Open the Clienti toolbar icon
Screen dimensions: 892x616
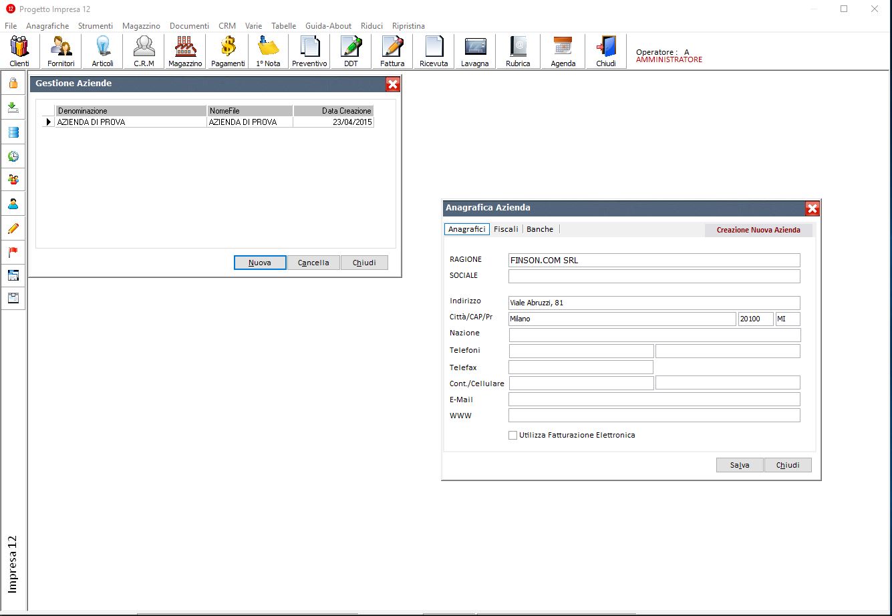click(19, 51)
